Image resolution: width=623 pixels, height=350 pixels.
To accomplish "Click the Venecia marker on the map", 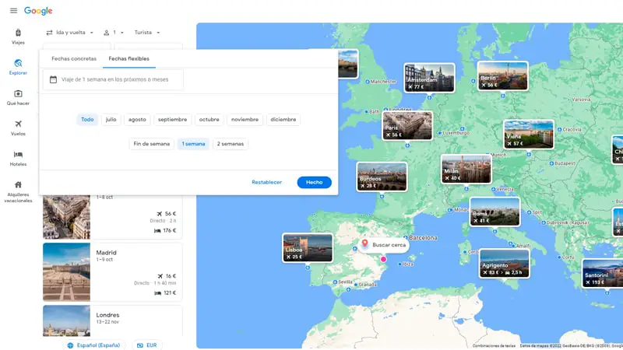I will coord(493,189).
